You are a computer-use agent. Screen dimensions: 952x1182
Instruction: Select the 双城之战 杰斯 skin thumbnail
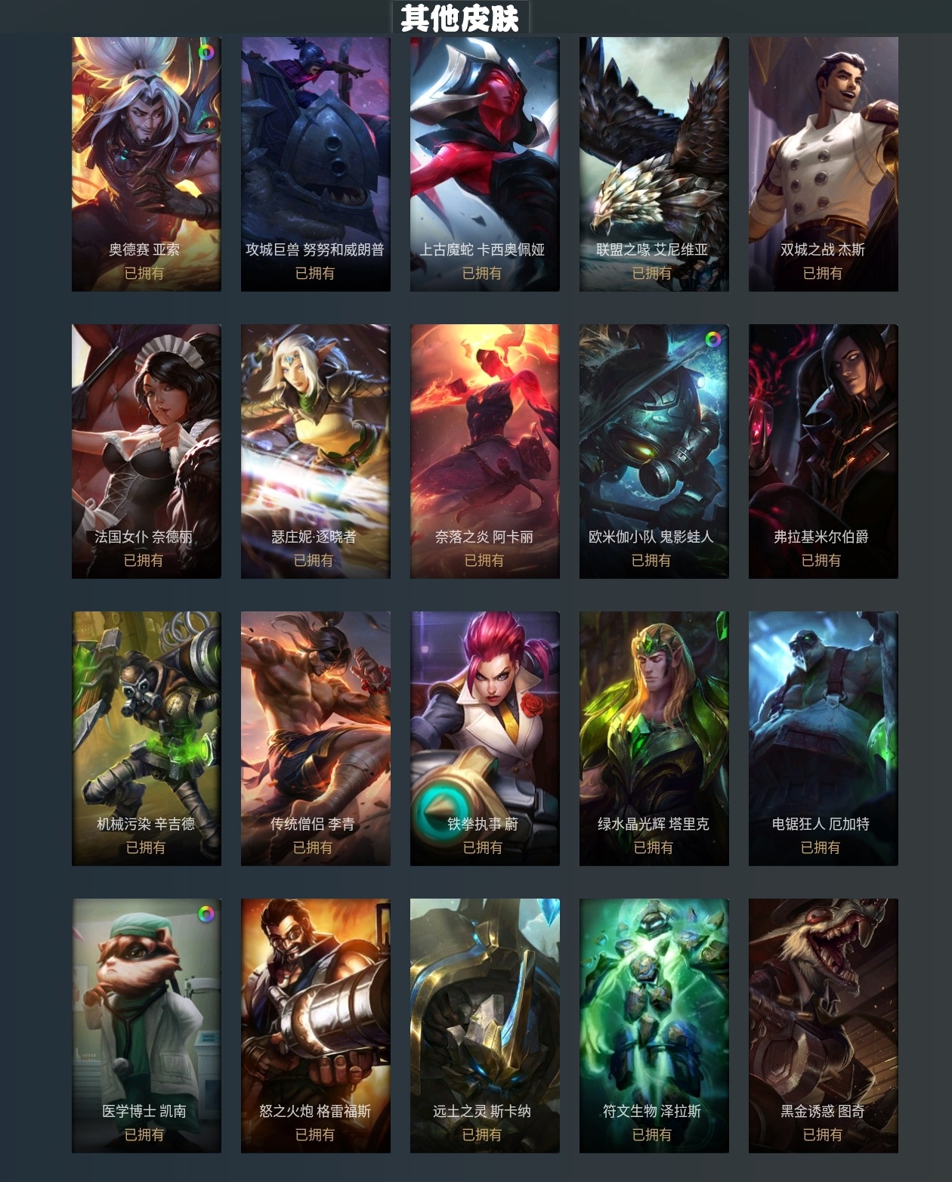[x=824, y=164]
